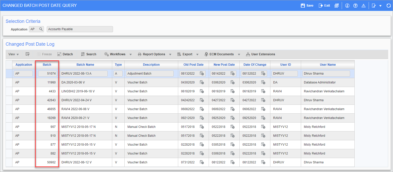This screenshot has width=393, height=172.
Task: Open User Extensions
Action: click(260, 54)
